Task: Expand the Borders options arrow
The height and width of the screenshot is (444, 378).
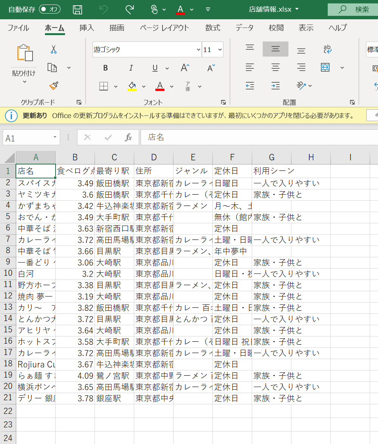Action: 116,86
